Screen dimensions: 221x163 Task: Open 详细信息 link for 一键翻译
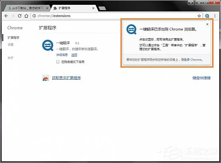[62, 55]
